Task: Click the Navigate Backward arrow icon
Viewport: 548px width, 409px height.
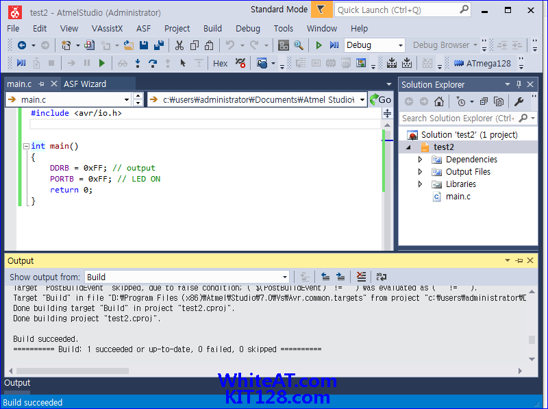Action: click(22, 45)
